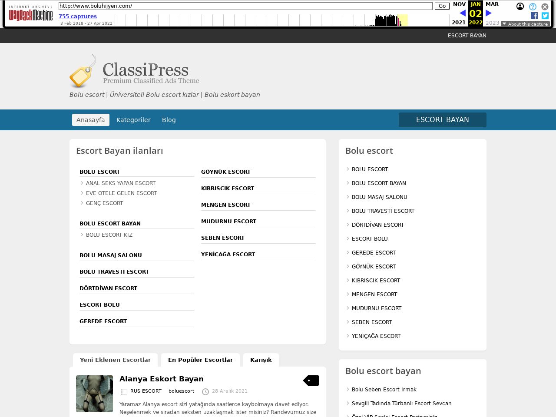The height and width of the screenshot is (417, 556).
Task: Share capture on Facebook
Action: [534, 16]
